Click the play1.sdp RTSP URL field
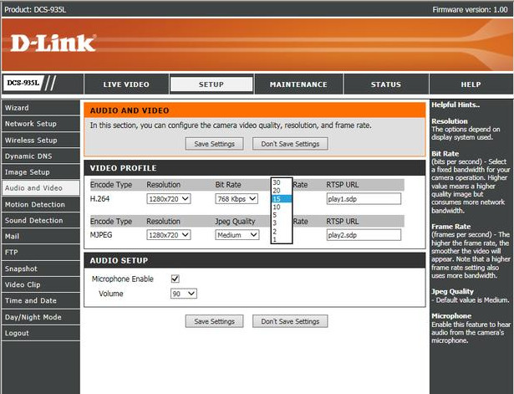Screen dimensions: 514x394 364,199
